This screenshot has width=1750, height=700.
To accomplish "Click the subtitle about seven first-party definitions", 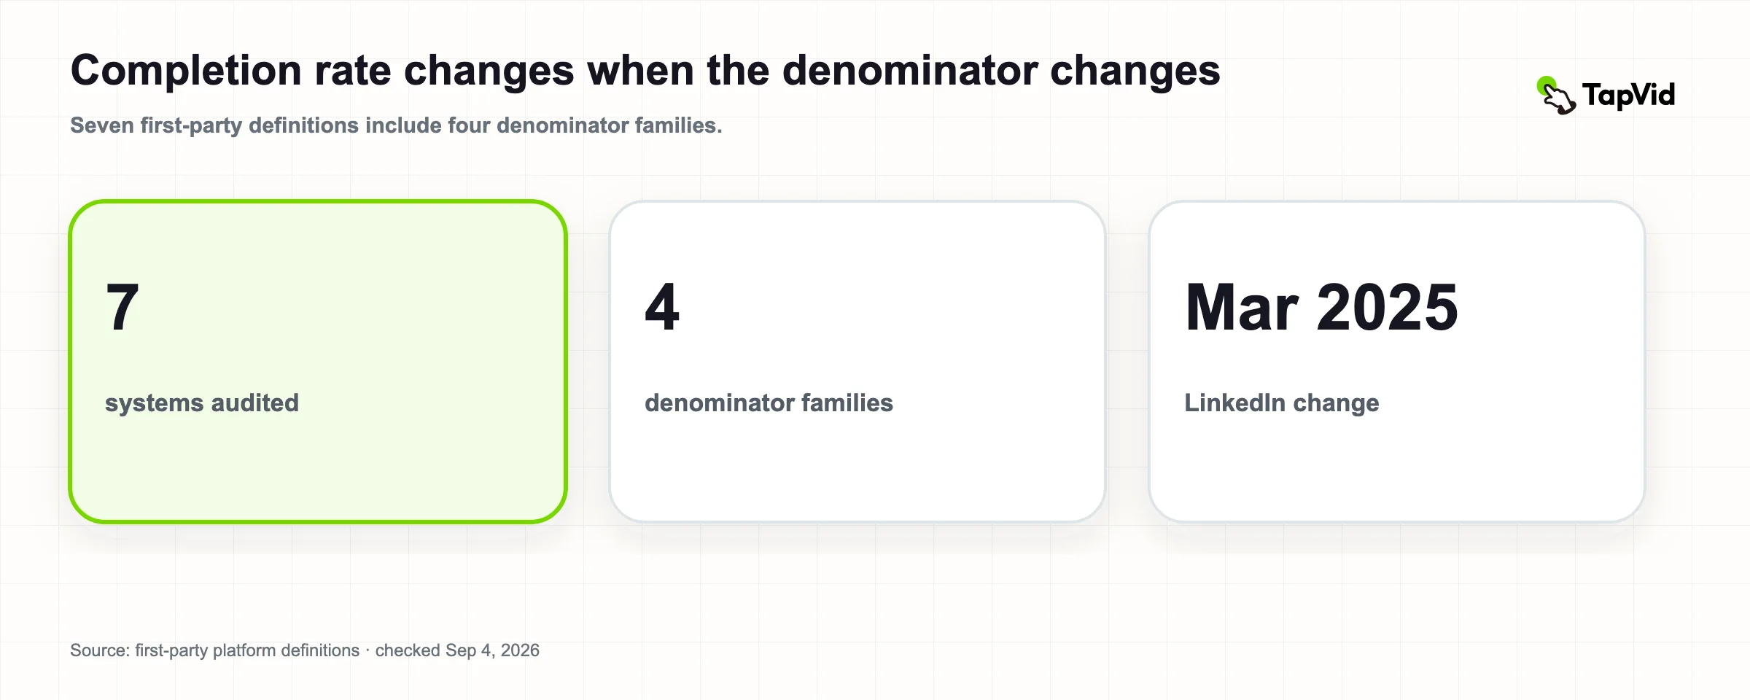I will coord(396,125).
